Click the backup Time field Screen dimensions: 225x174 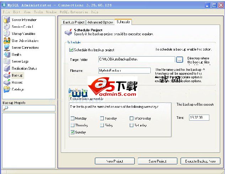[199, 117]
